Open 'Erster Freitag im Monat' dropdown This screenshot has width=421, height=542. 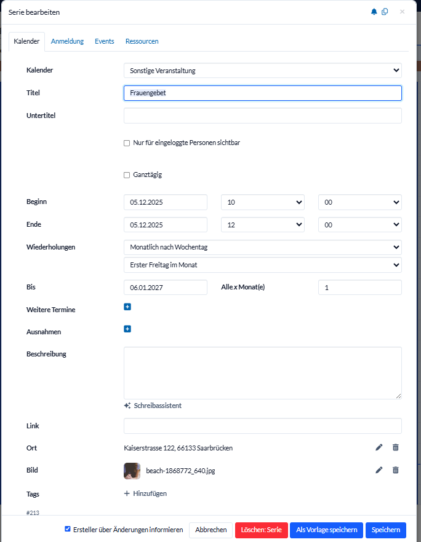(x=262, y=265)
